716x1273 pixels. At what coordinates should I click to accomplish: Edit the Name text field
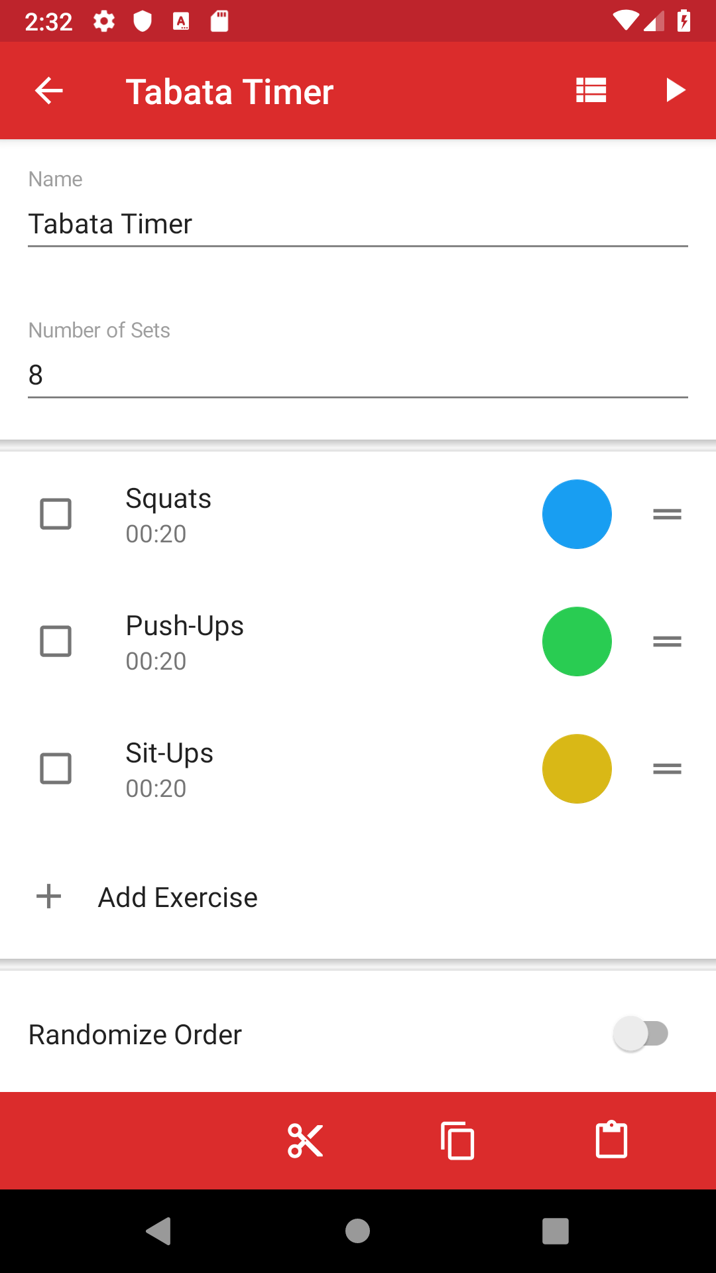coord(358,224)
